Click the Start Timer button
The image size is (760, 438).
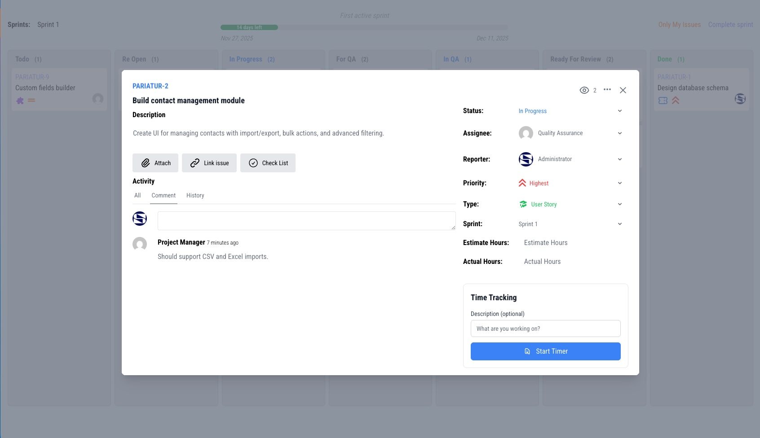[545, 351]
